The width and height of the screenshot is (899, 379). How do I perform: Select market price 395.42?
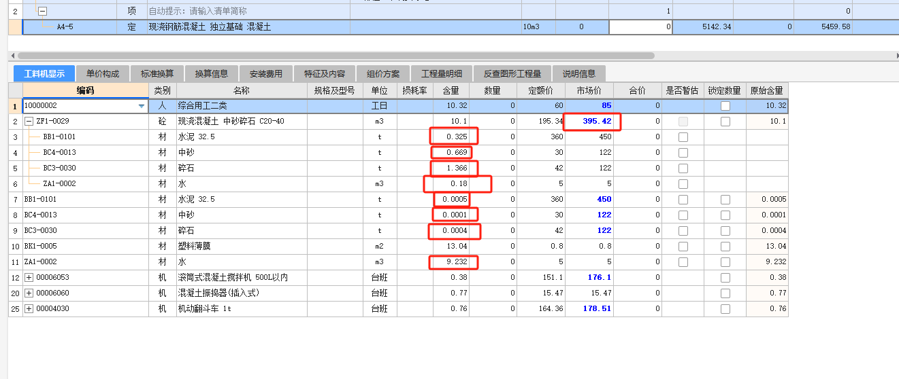[589, 122]
